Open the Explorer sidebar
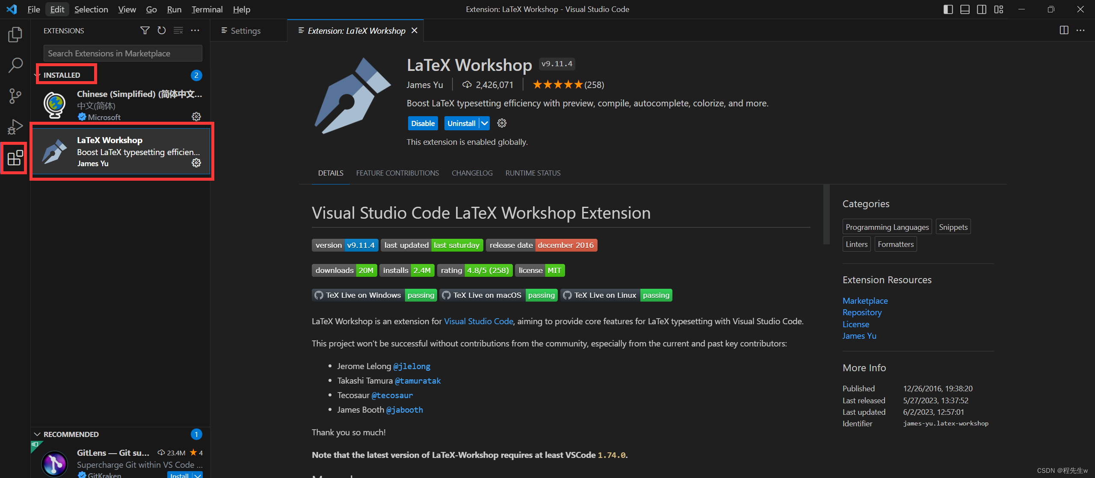The height and width of the screenshot is (478, 1095). click(15, 35)
